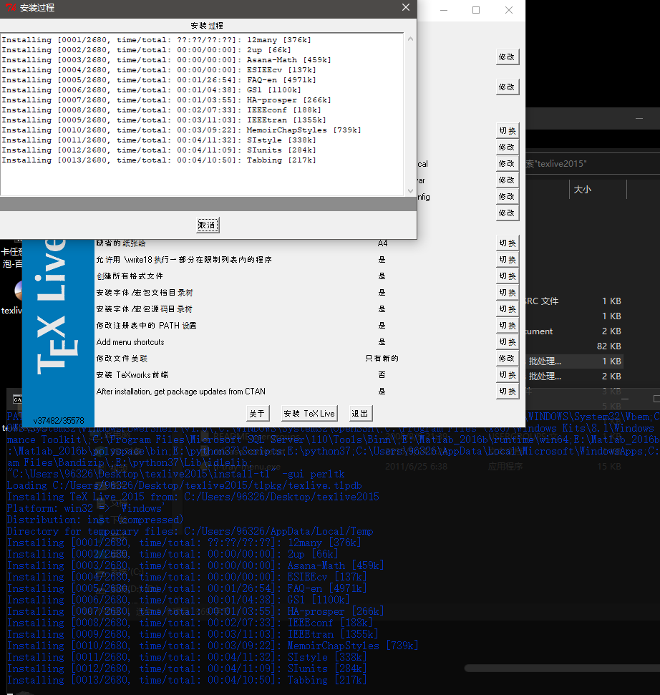Click the 修改 button beside the 'nfig' directory row

tap(507, 197)
